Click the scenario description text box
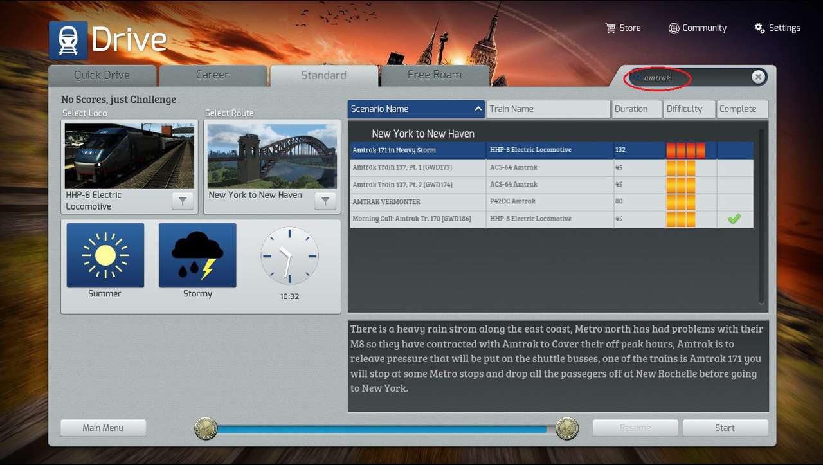The width and height of the screenshot is (823, 465). [x=558, y=365]
